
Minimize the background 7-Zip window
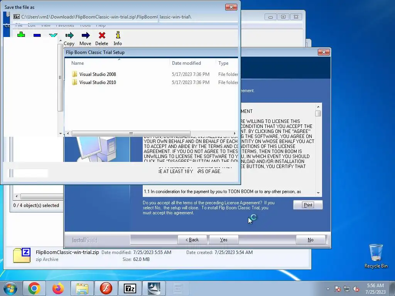(x=270, y=17)
